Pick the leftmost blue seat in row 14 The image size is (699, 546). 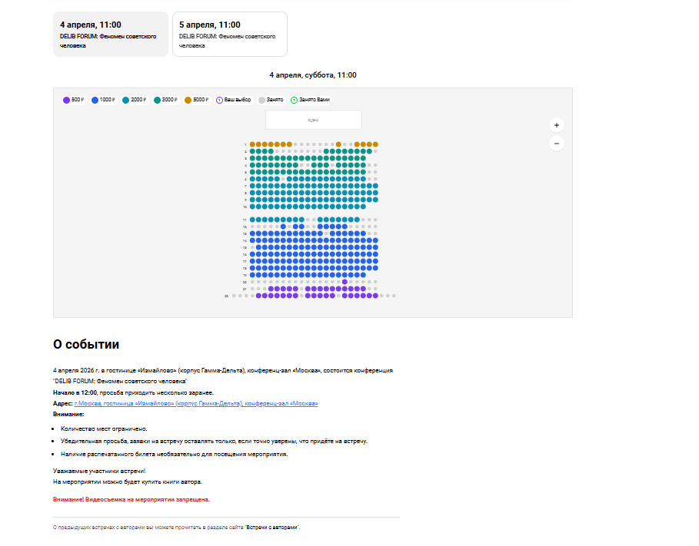(x=252, y=240)
